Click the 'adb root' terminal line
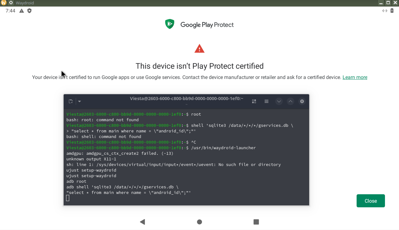The image size is (399, 230). tap(76, 182)
